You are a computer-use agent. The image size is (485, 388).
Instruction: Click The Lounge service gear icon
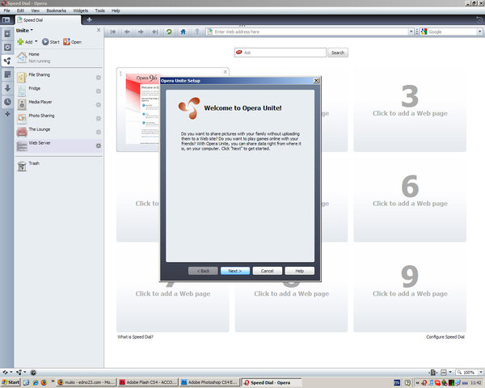[99, 132]
